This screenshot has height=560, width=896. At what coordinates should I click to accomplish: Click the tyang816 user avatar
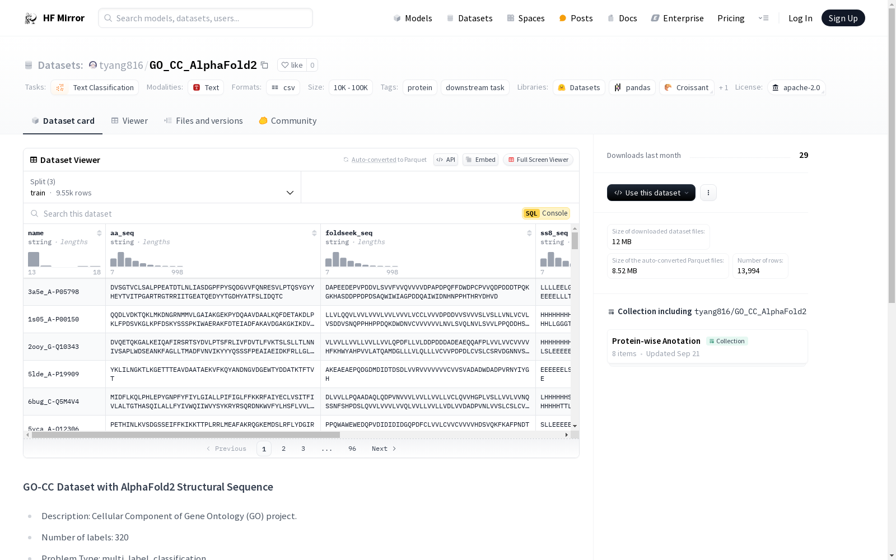click(x=93, y=65)
